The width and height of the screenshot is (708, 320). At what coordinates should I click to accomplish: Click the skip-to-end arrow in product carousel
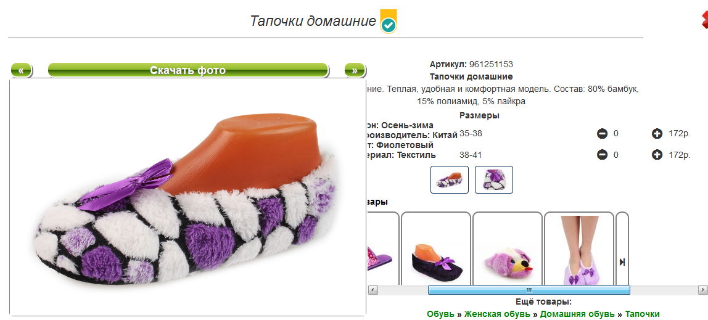(x=622, y=262)
